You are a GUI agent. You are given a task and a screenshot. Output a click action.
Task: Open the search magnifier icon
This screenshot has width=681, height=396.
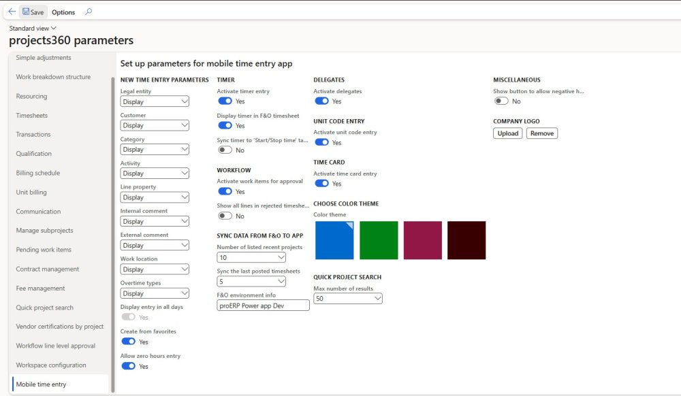click(x=89, y=12)
